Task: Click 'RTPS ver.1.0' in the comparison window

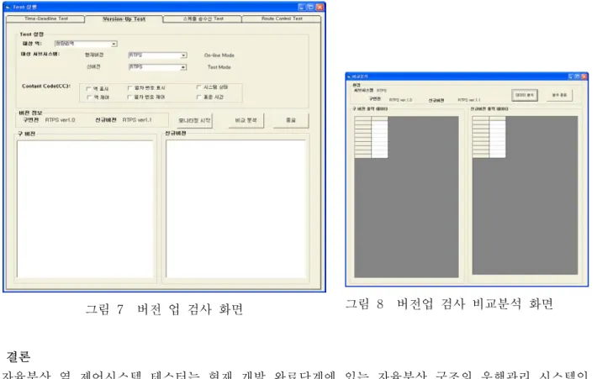Action: click(x=400, y=100)
